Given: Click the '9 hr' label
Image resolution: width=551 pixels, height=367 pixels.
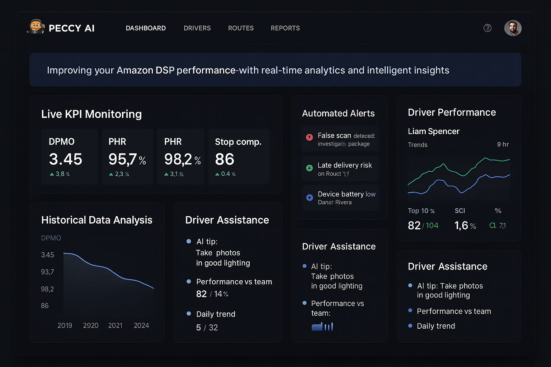Looking at the screenshot, I should pos(503,144).
